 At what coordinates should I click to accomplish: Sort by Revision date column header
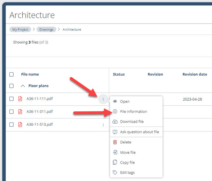pos(195,74)
